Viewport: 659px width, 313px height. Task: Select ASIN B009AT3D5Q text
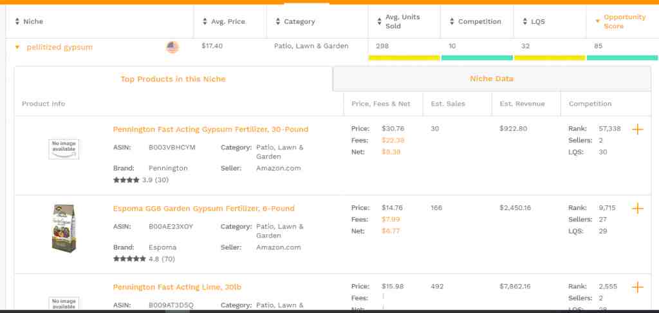(171, 305)
